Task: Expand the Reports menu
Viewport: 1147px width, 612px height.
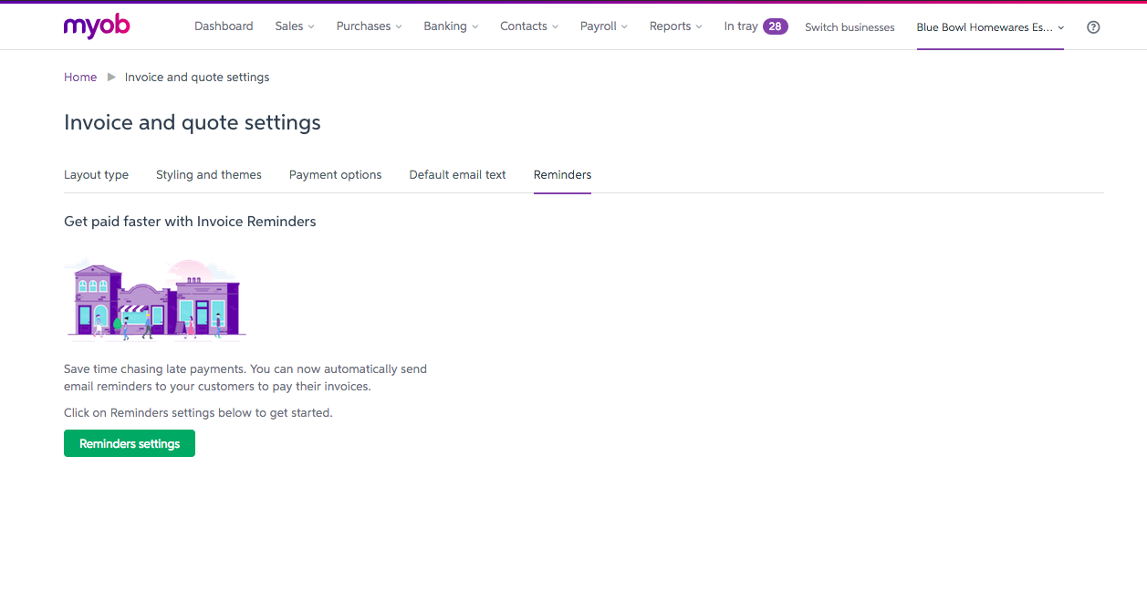Action: [675, 26]
